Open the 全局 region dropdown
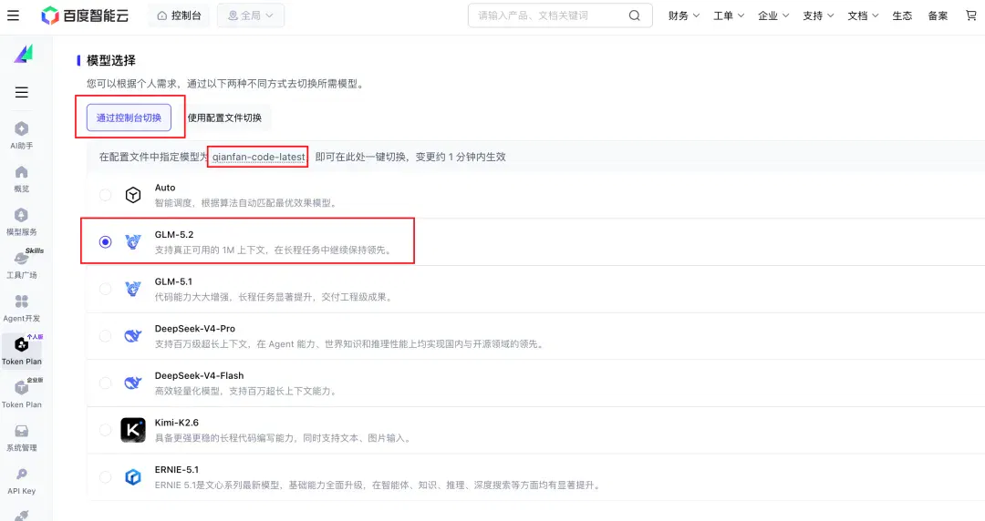Screen dimensions: 985x521 251,15
